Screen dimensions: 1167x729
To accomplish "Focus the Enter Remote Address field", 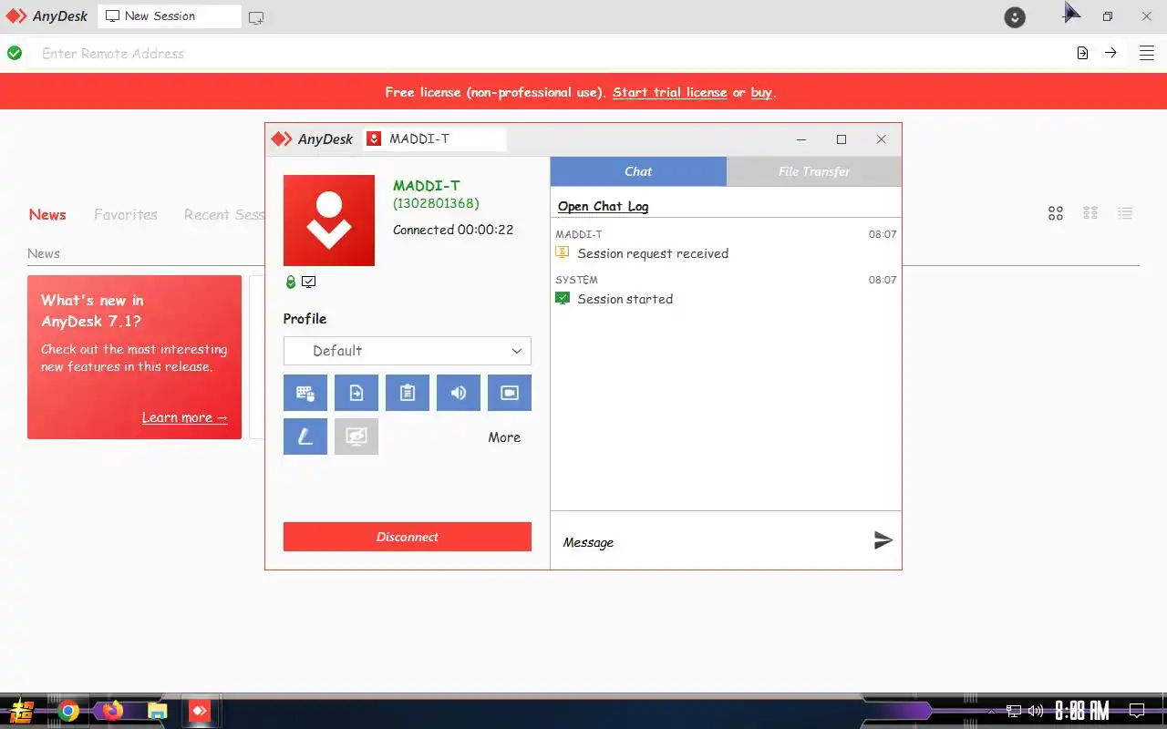I will [547, 53].
